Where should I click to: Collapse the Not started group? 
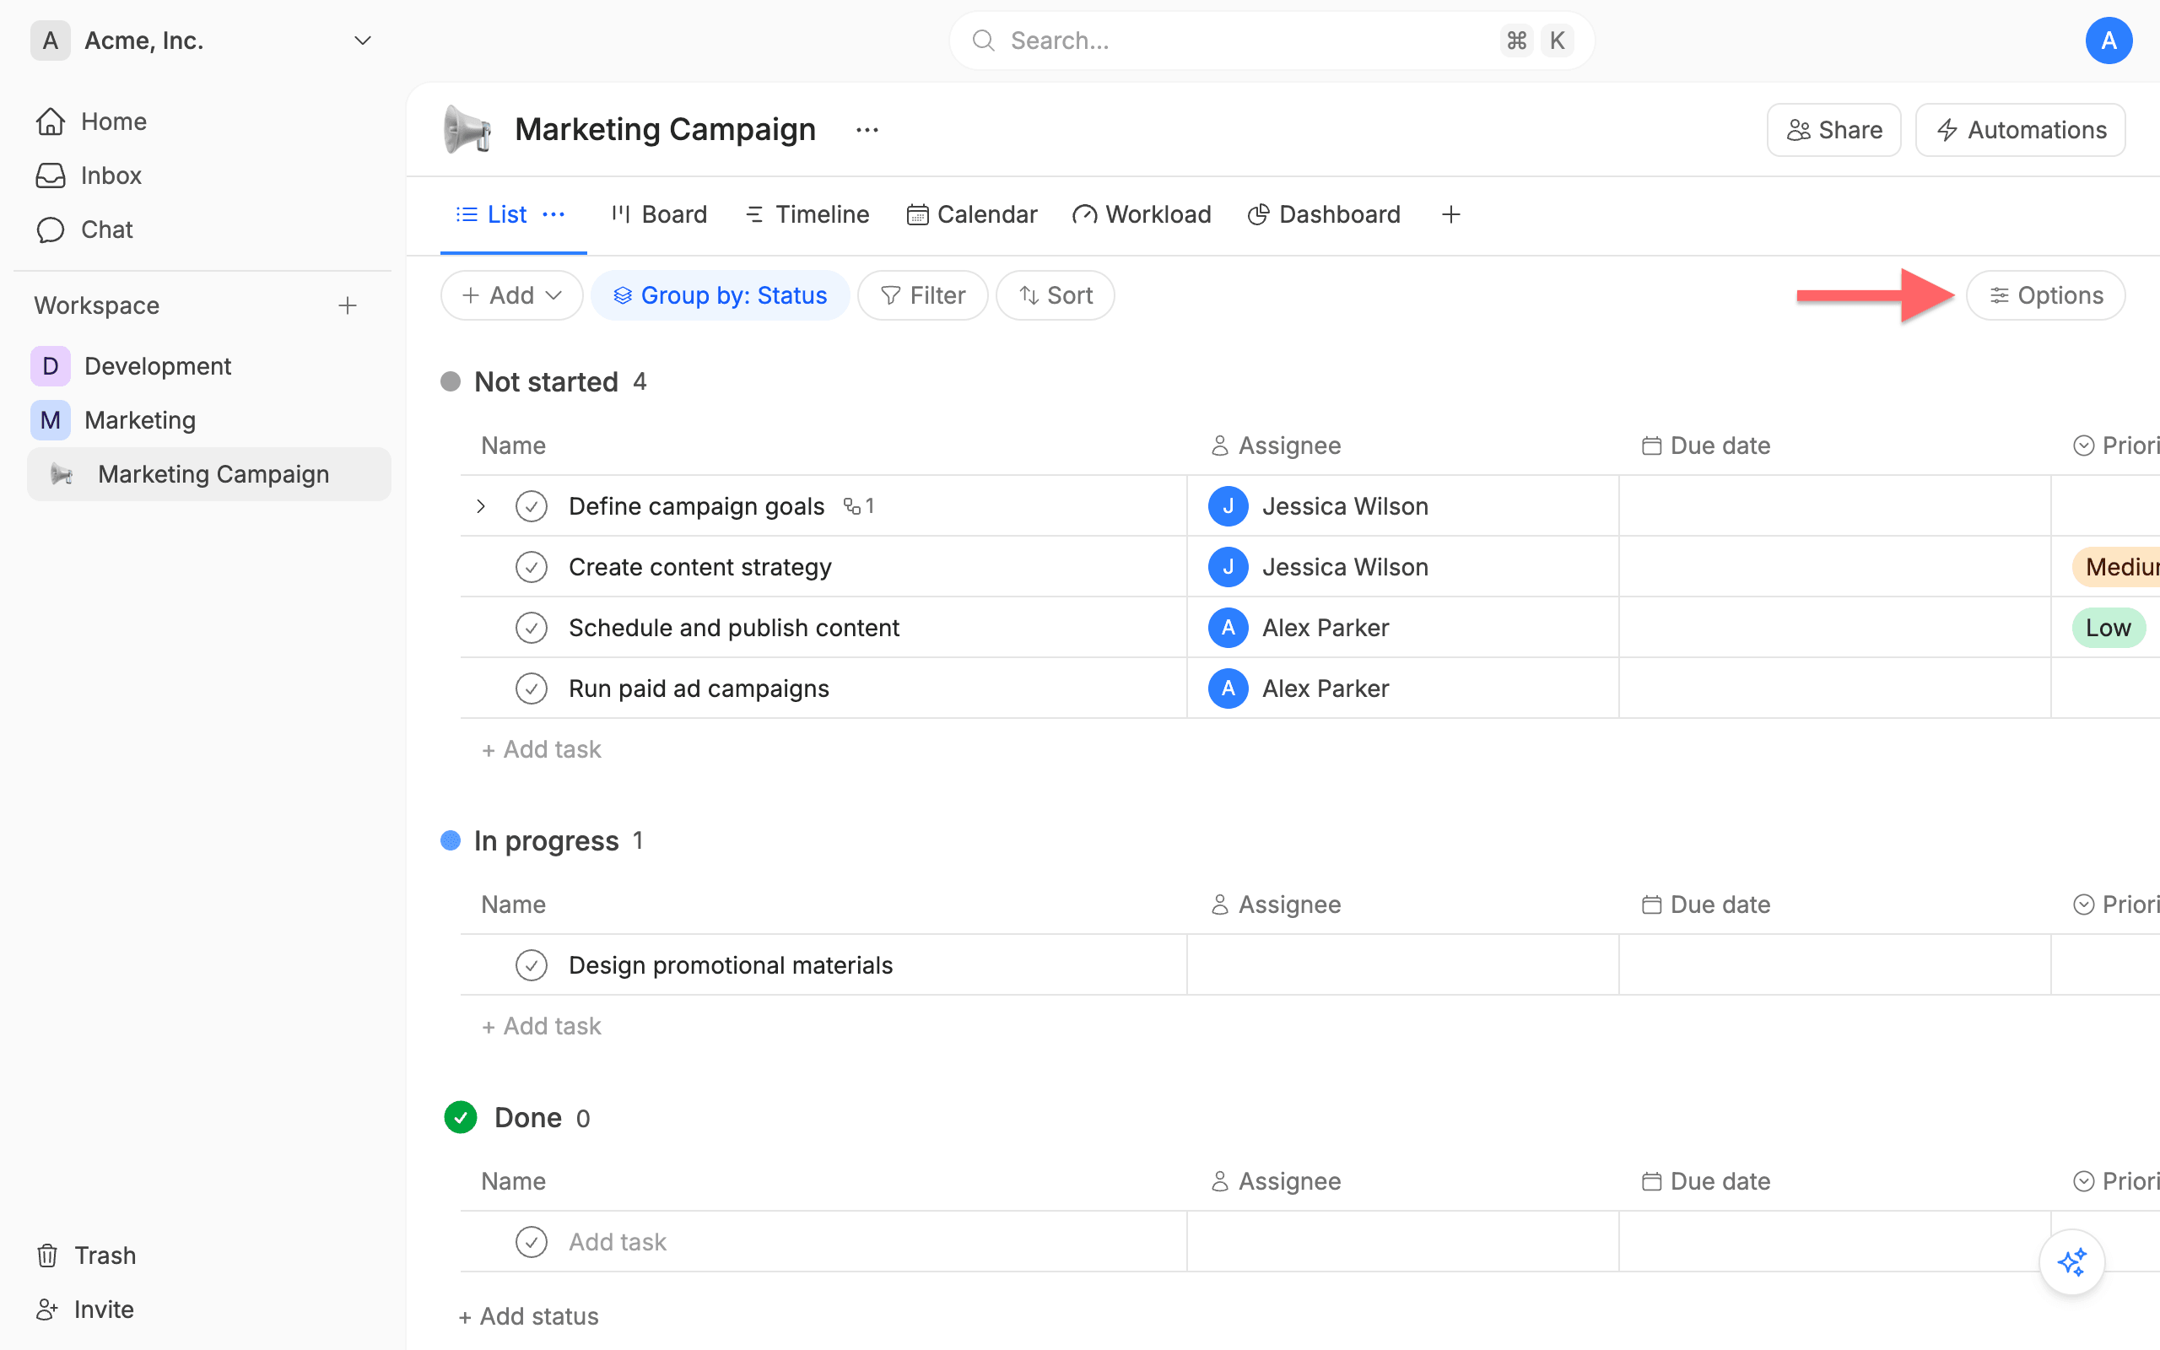tap(545, 382)
